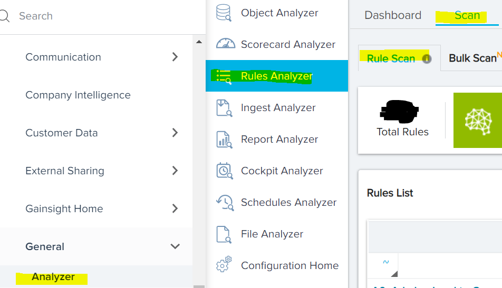Open the Object Analyzer icon

click(224, 13)
